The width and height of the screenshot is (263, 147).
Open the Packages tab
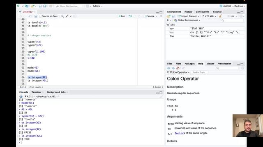pyautogui.click(x=189, y=64)
